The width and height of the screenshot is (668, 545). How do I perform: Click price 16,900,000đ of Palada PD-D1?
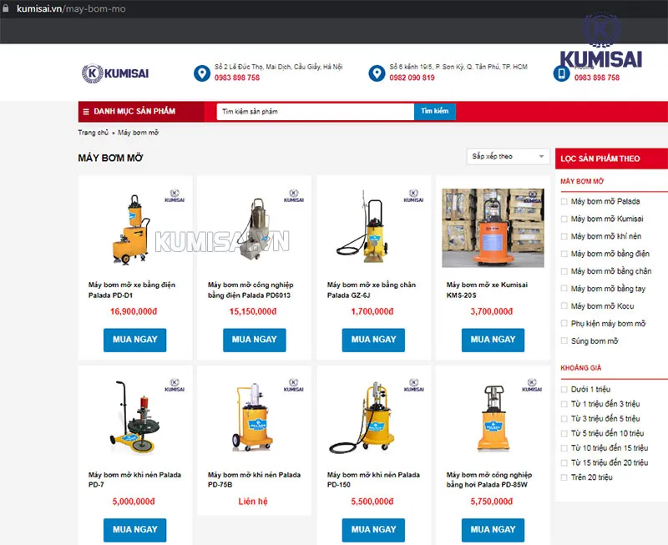pos(134,311)
